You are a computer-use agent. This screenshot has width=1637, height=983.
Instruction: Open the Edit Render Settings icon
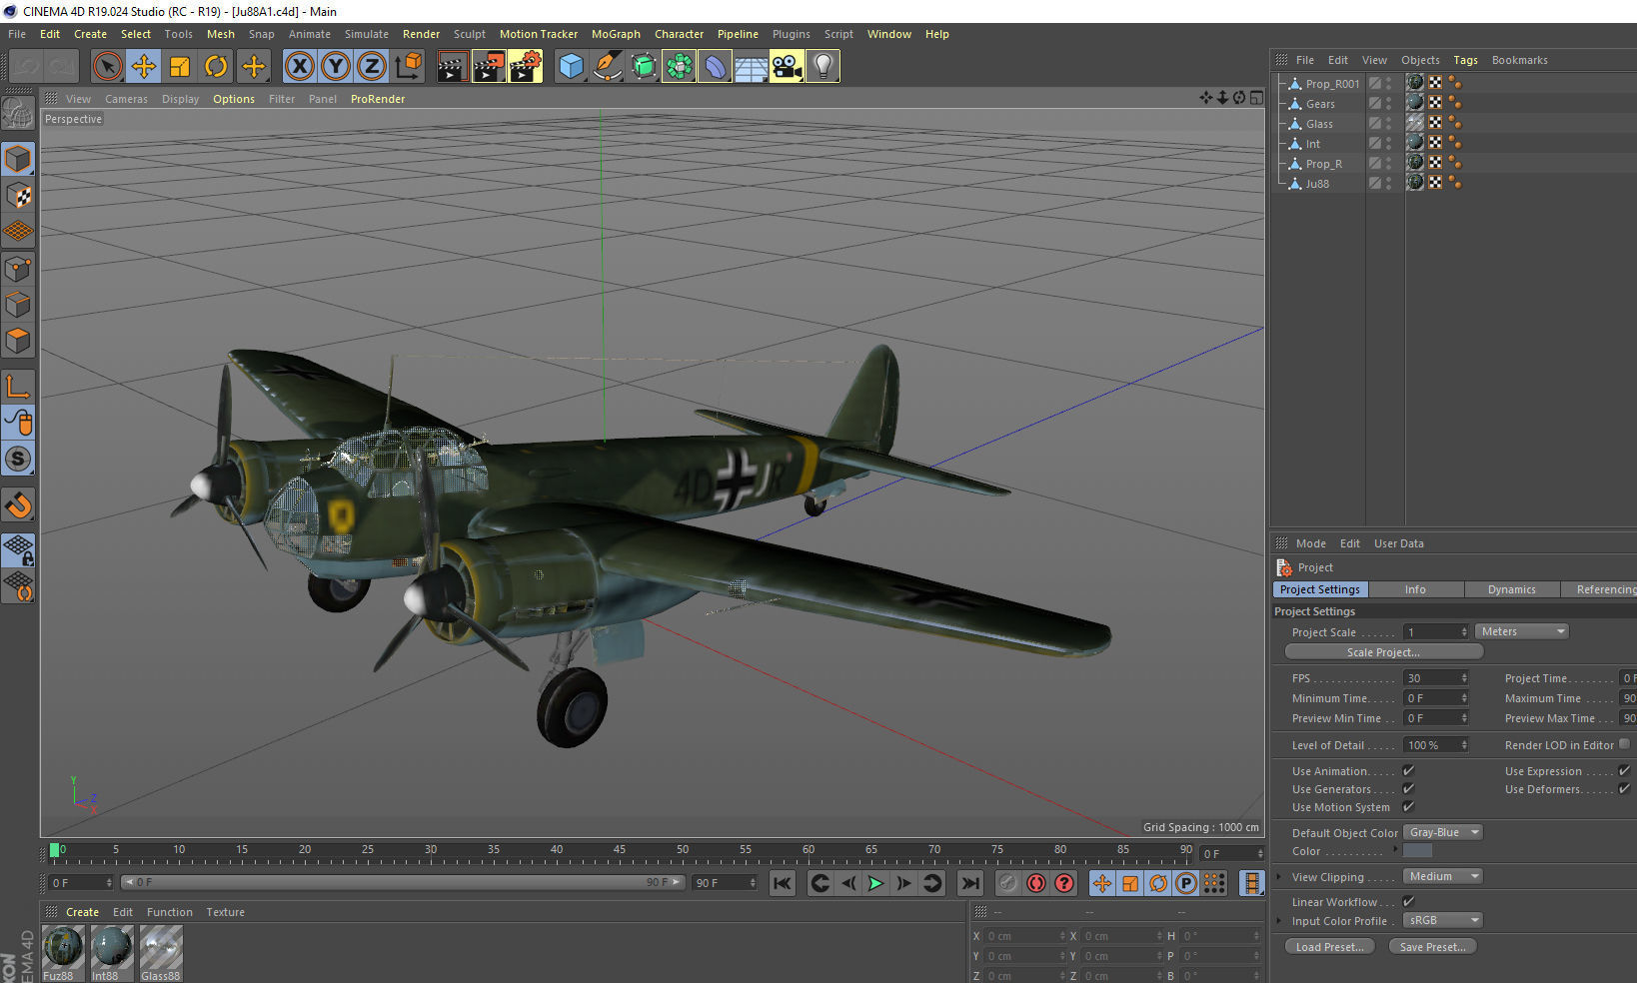point(526,67)
